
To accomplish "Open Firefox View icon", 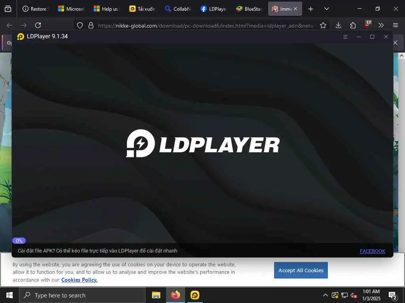I will pyautogui.click(x=8, y=9).
